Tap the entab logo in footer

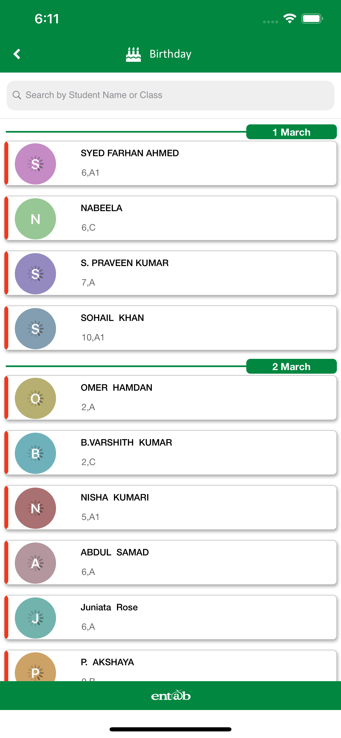click(x=171, y=695)
